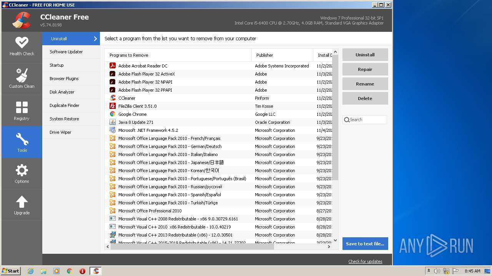Click the Visual C++ 2013 Redistributable icon

[113, 235]
